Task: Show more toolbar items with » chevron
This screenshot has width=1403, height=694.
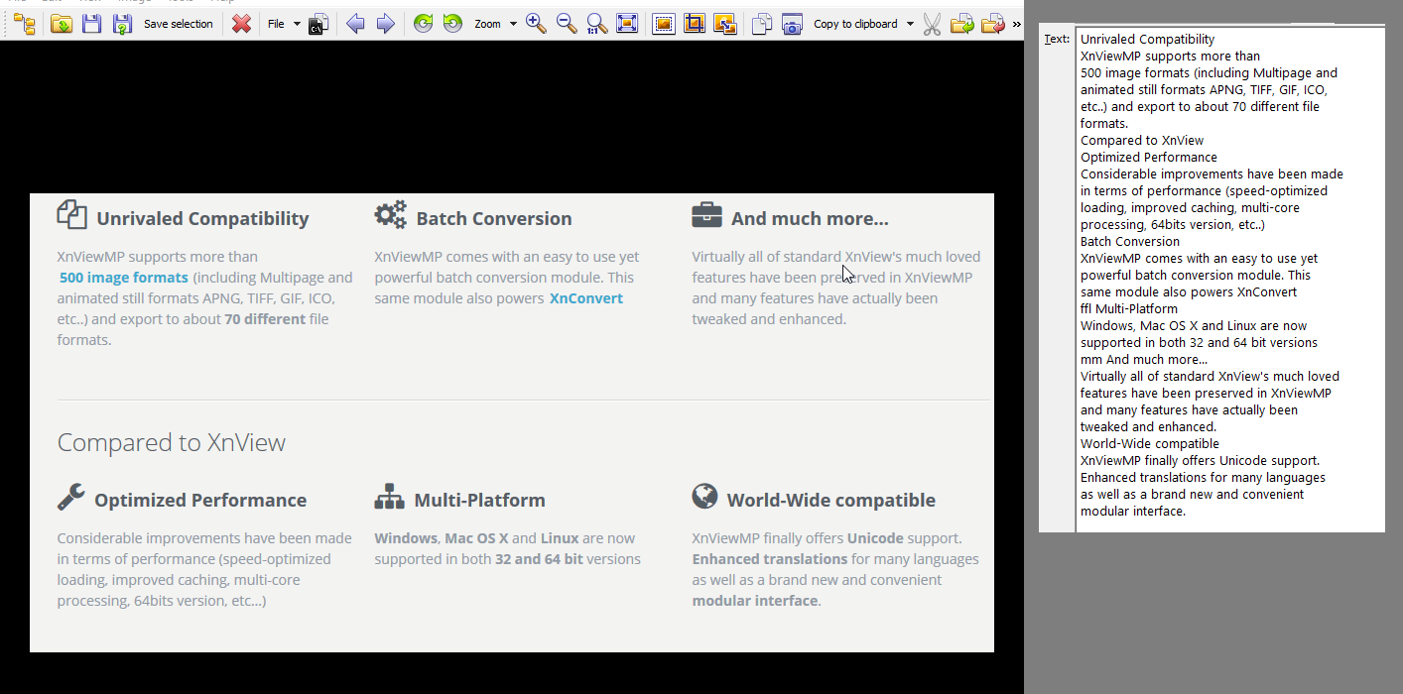Action: click(x=1016, y=24)
